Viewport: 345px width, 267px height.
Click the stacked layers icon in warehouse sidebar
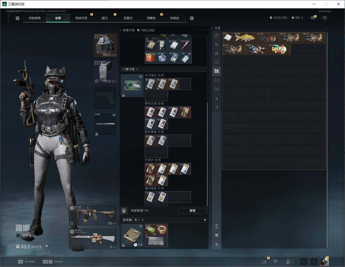[x=217, y=235]
